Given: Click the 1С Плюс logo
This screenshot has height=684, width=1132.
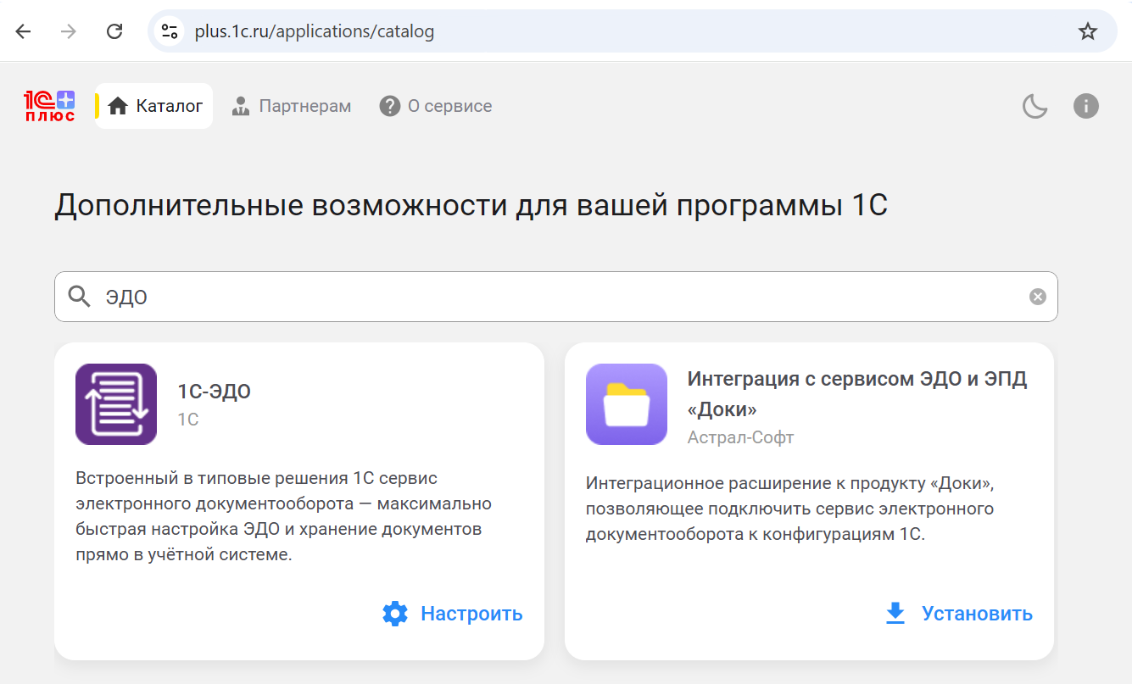Looking at the screenshot, I should click(x=49, y=106).
